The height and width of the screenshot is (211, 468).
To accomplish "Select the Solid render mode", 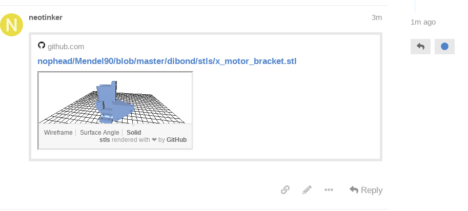I will (134, 133).
